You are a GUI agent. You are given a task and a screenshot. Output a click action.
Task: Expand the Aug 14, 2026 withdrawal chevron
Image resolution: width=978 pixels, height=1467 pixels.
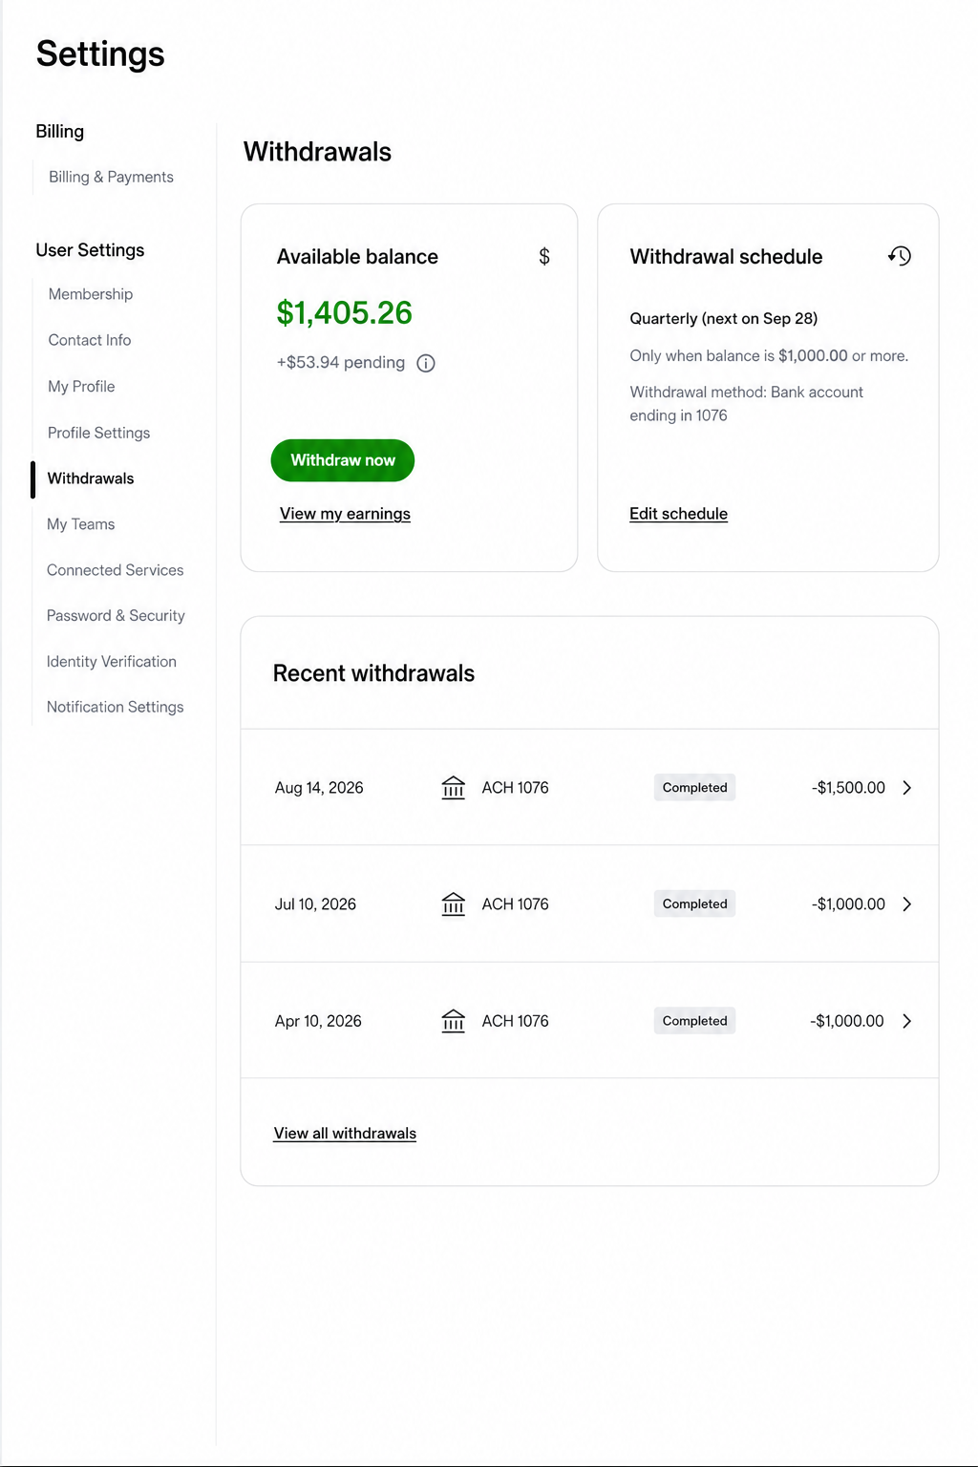[907, 787]
